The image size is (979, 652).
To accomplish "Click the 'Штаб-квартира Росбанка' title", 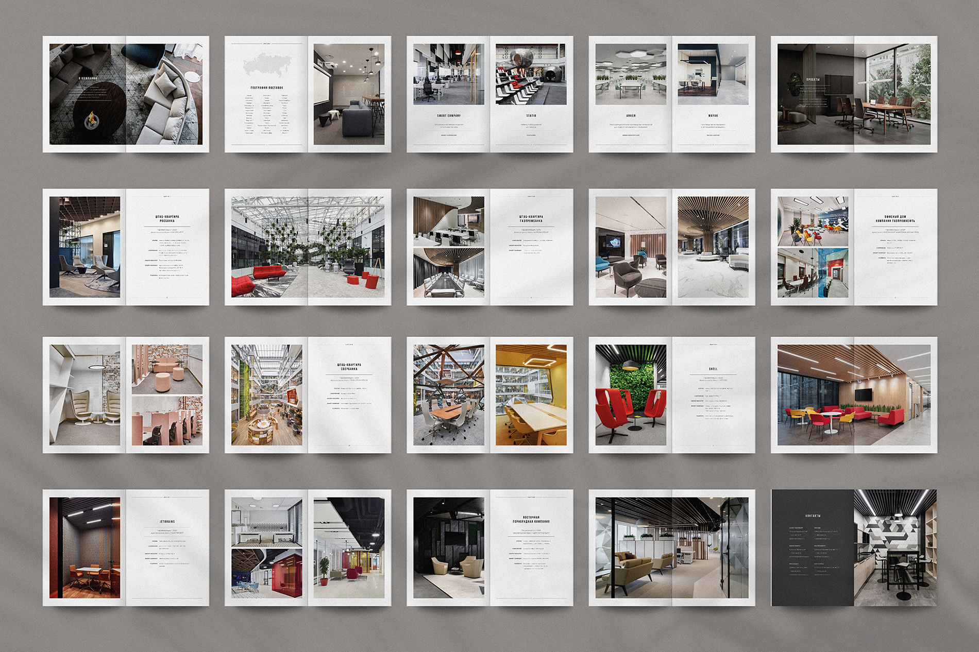I will (167, 219).
